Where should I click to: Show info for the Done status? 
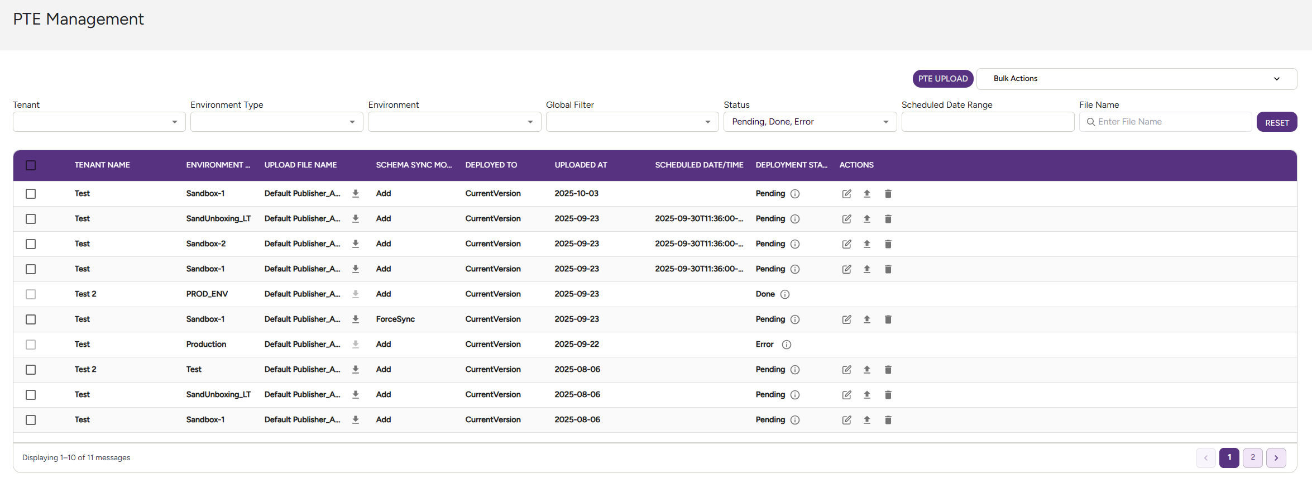tap(785, 294)
